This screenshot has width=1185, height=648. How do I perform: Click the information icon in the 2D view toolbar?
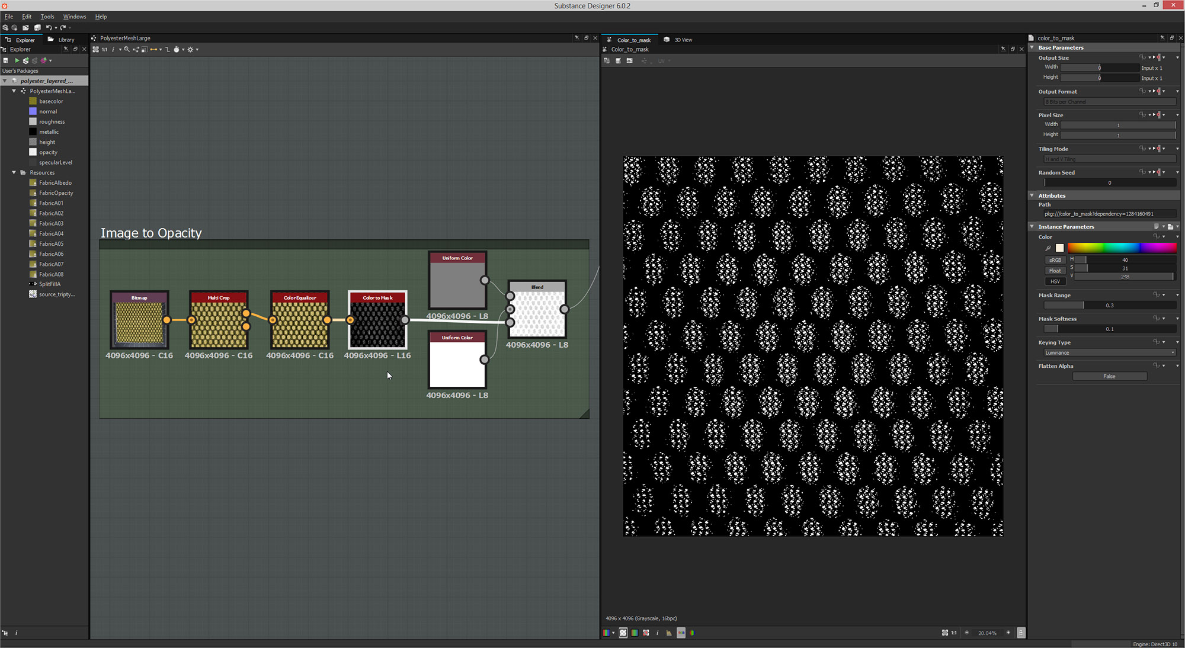pos(658,633)
